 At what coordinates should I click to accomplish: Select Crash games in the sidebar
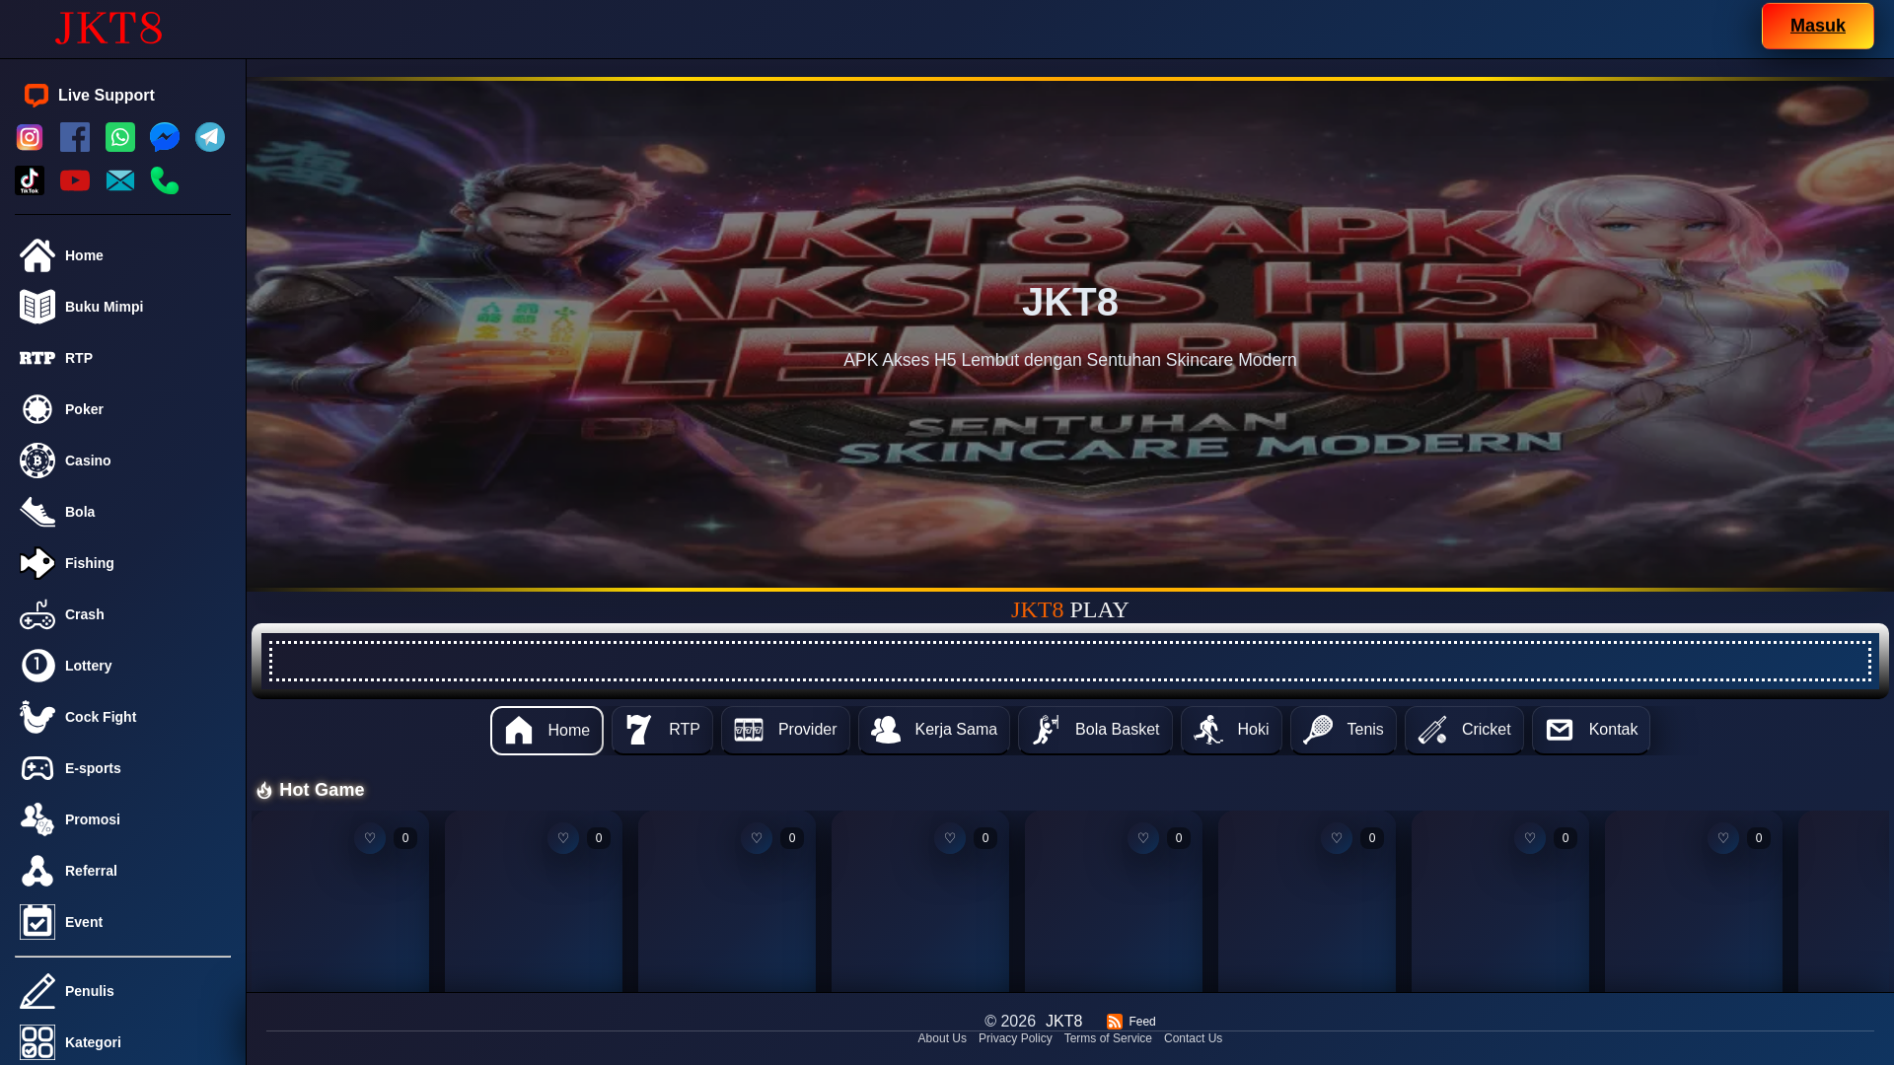coord(122,614)
